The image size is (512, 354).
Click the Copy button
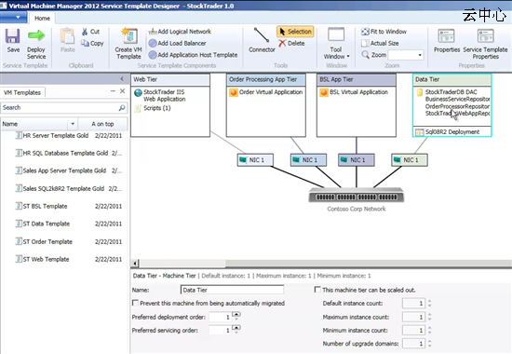(x=92, y=43)
